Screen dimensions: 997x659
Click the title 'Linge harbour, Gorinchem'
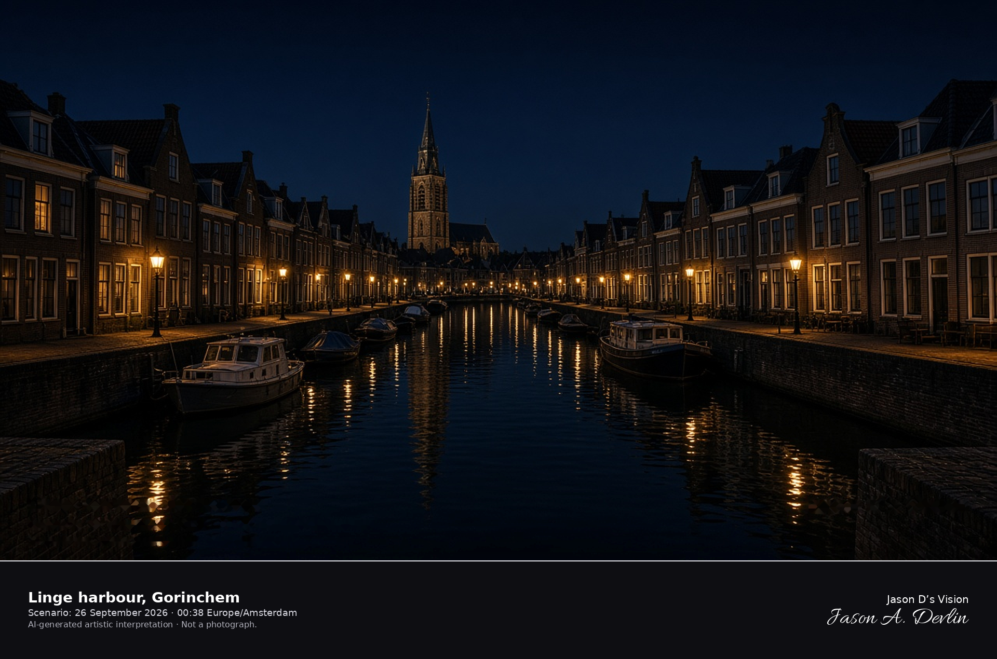[134, 597]
